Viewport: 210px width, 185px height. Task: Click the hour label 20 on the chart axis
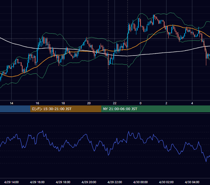89,103
